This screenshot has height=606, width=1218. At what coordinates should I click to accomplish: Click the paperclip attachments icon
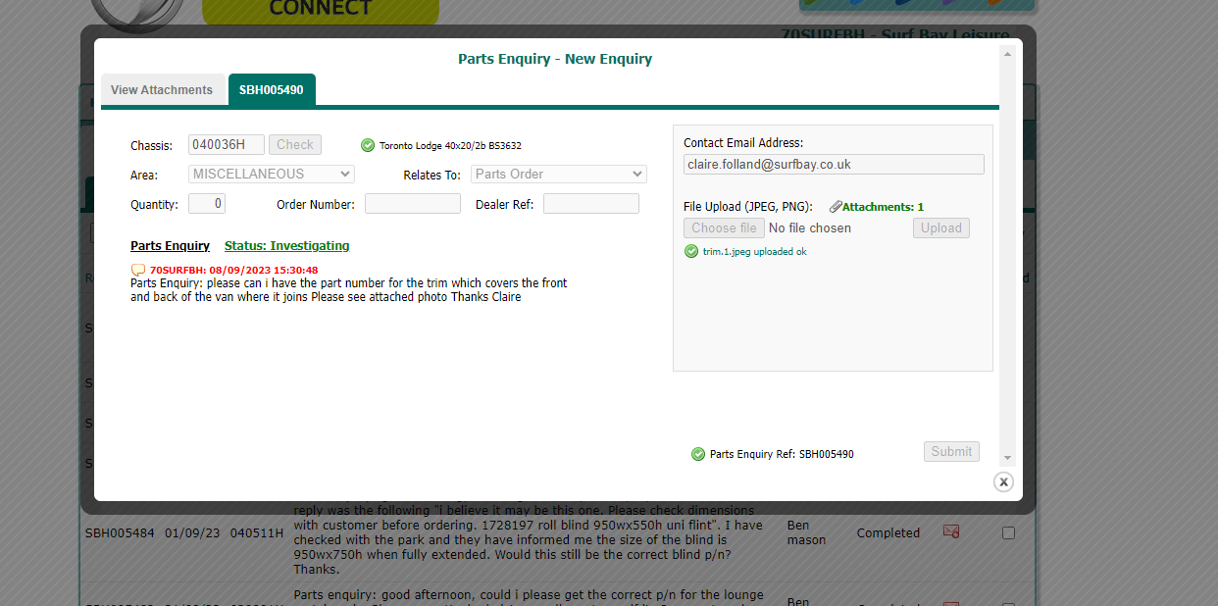pos(836,207)
